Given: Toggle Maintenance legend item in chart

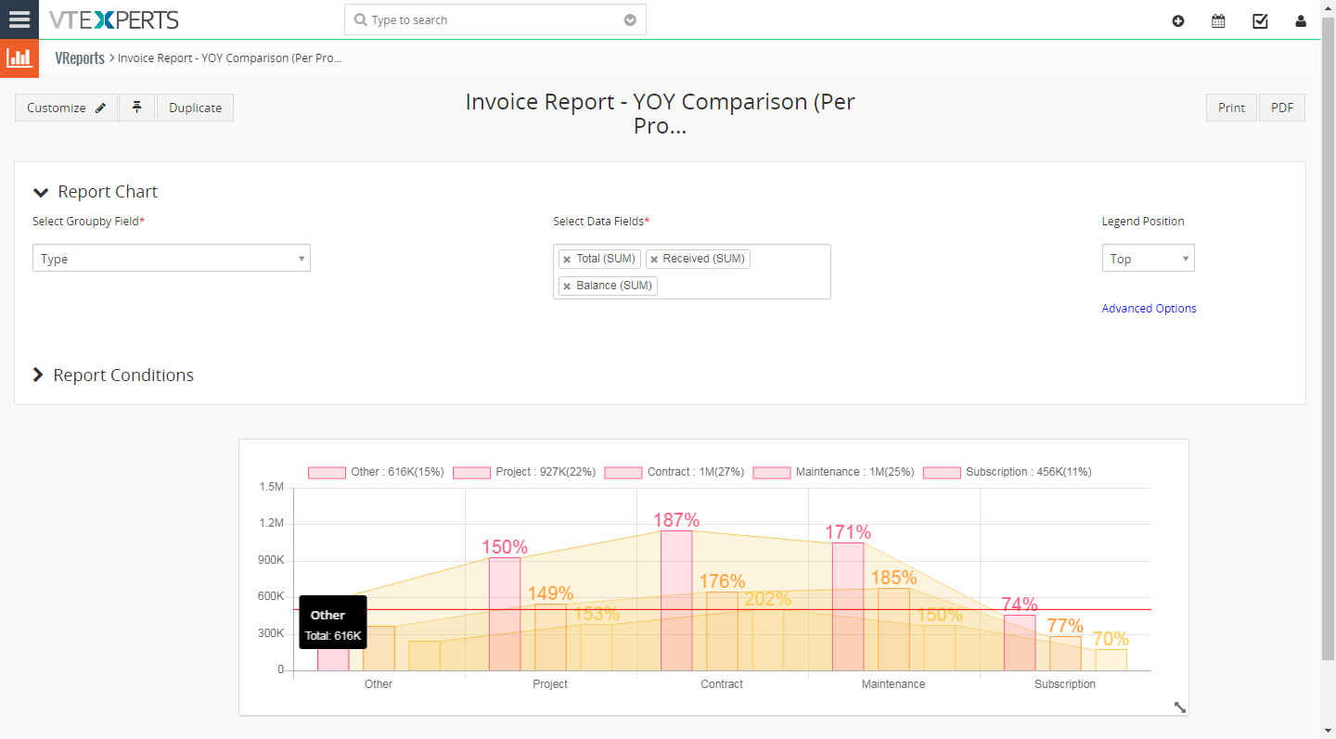Looking at the screenshot, I should tap(833, 472).
